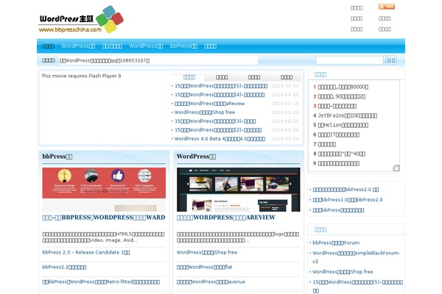Viewport: 442px width, 294px height.
Task: Open the sidebar link mentioning bbPress1.0 and bbPress2.0
Action: 348,200
